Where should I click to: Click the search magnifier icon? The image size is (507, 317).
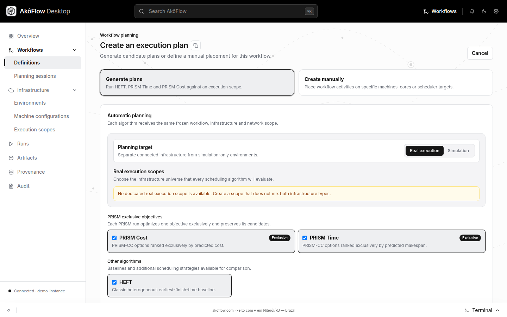pos(142,11)
